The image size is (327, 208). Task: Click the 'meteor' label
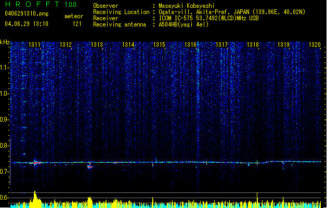[74, 16]
